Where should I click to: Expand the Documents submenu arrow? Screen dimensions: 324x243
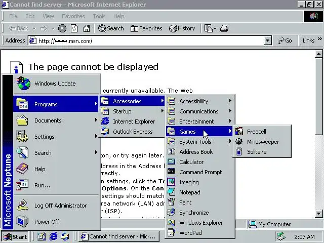96,120
